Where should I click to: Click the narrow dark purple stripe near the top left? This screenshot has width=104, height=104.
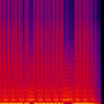(23, 26)
